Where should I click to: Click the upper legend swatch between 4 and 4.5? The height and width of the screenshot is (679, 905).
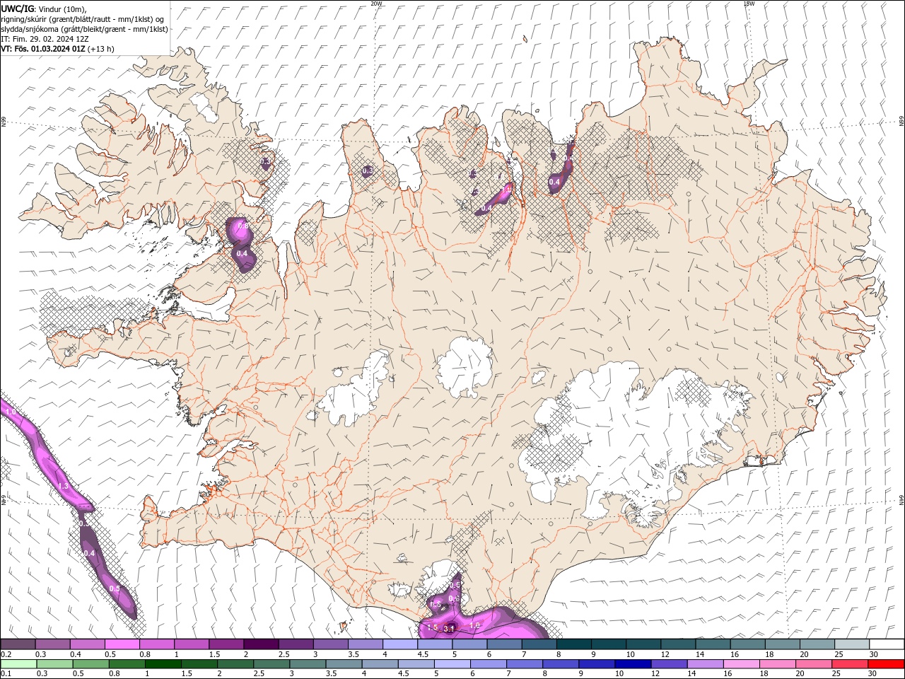[400, 644]
